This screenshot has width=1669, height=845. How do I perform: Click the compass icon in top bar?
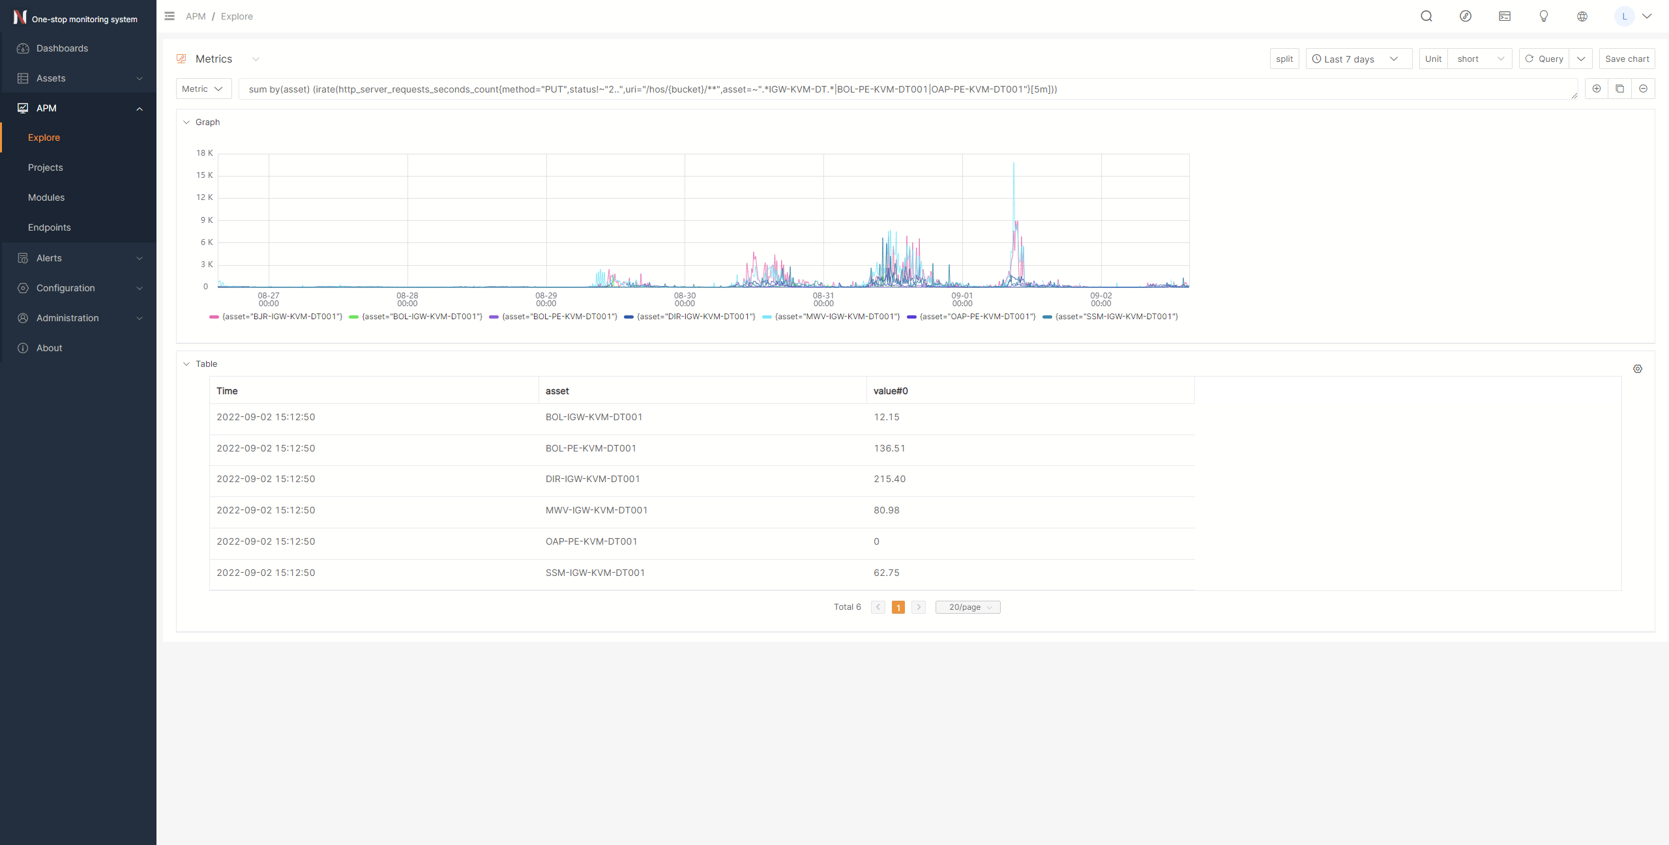click(x=1465, y=16)
